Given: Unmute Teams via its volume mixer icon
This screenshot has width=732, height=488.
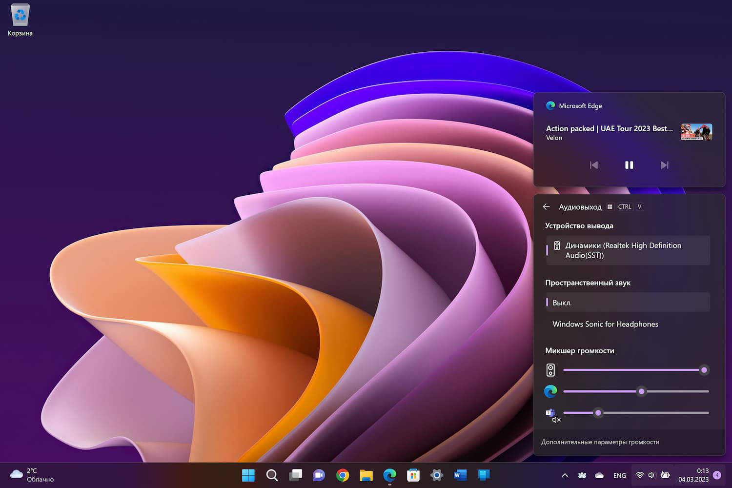Looking at the screenshot, I should (x=551, y=415).
